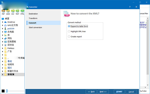The height and width of the screenshot is (94, 150).
Task: Expand the 此电脑 tree node
Action: (2, 32)
